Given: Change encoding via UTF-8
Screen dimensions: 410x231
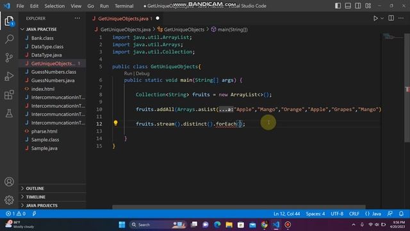Looking at the screenshot, I should pos(337,214).
